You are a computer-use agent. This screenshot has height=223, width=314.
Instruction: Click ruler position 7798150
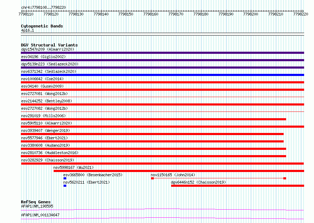coord(126,14)
